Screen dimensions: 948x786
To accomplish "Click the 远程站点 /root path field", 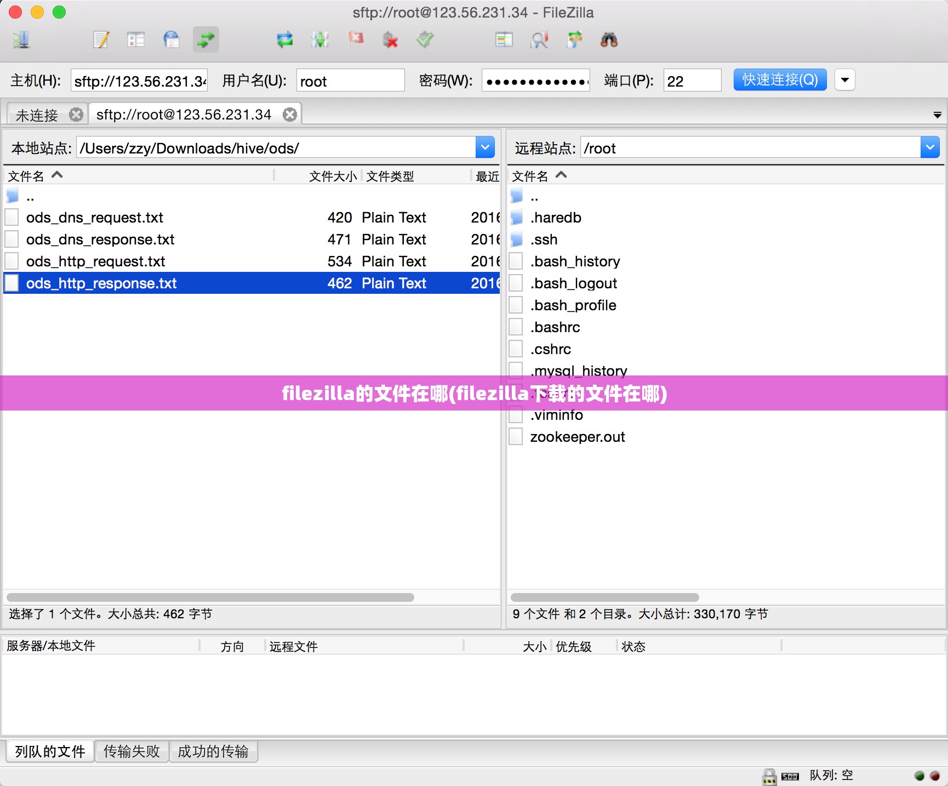I will click(751, 147).
